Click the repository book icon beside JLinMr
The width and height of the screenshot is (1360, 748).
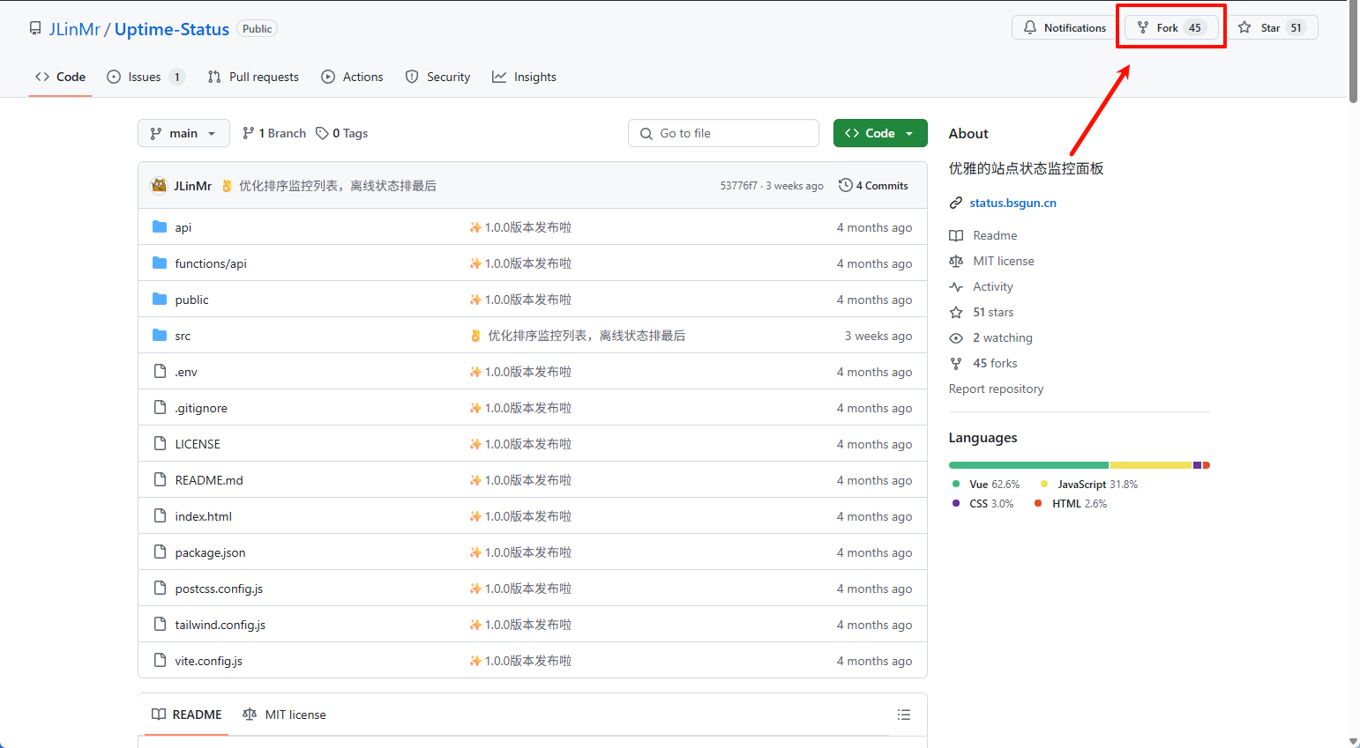point(35,28)
